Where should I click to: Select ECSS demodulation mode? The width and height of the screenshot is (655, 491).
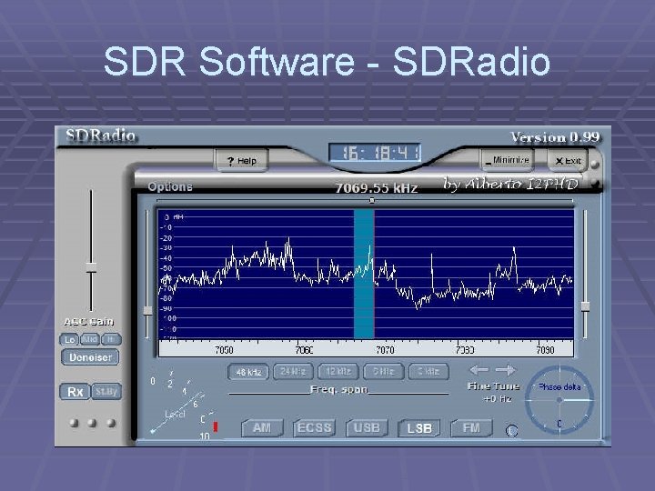315,428
